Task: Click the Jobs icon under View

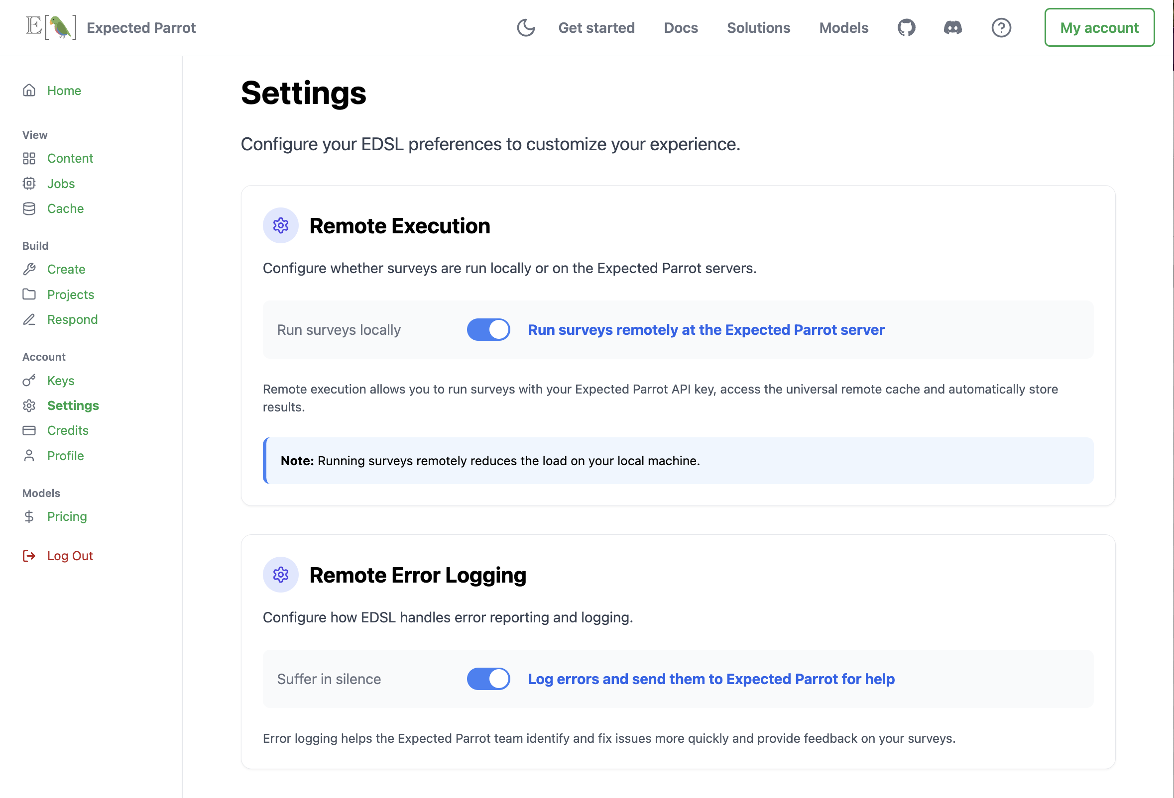Action: [x=29, y=183]
